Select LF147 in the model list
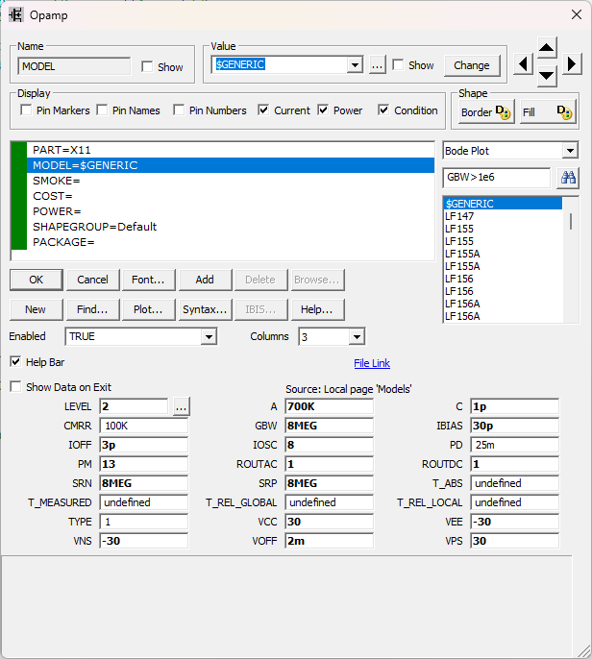 pyautogui.click(x=503, y=216)
